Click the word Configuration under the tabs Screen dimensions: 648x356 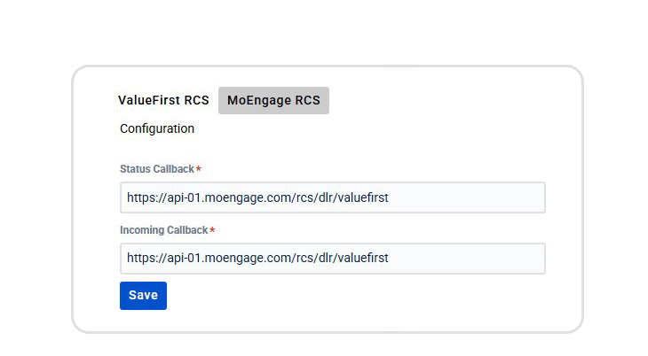pyautogui.click(x=157, y=128)
